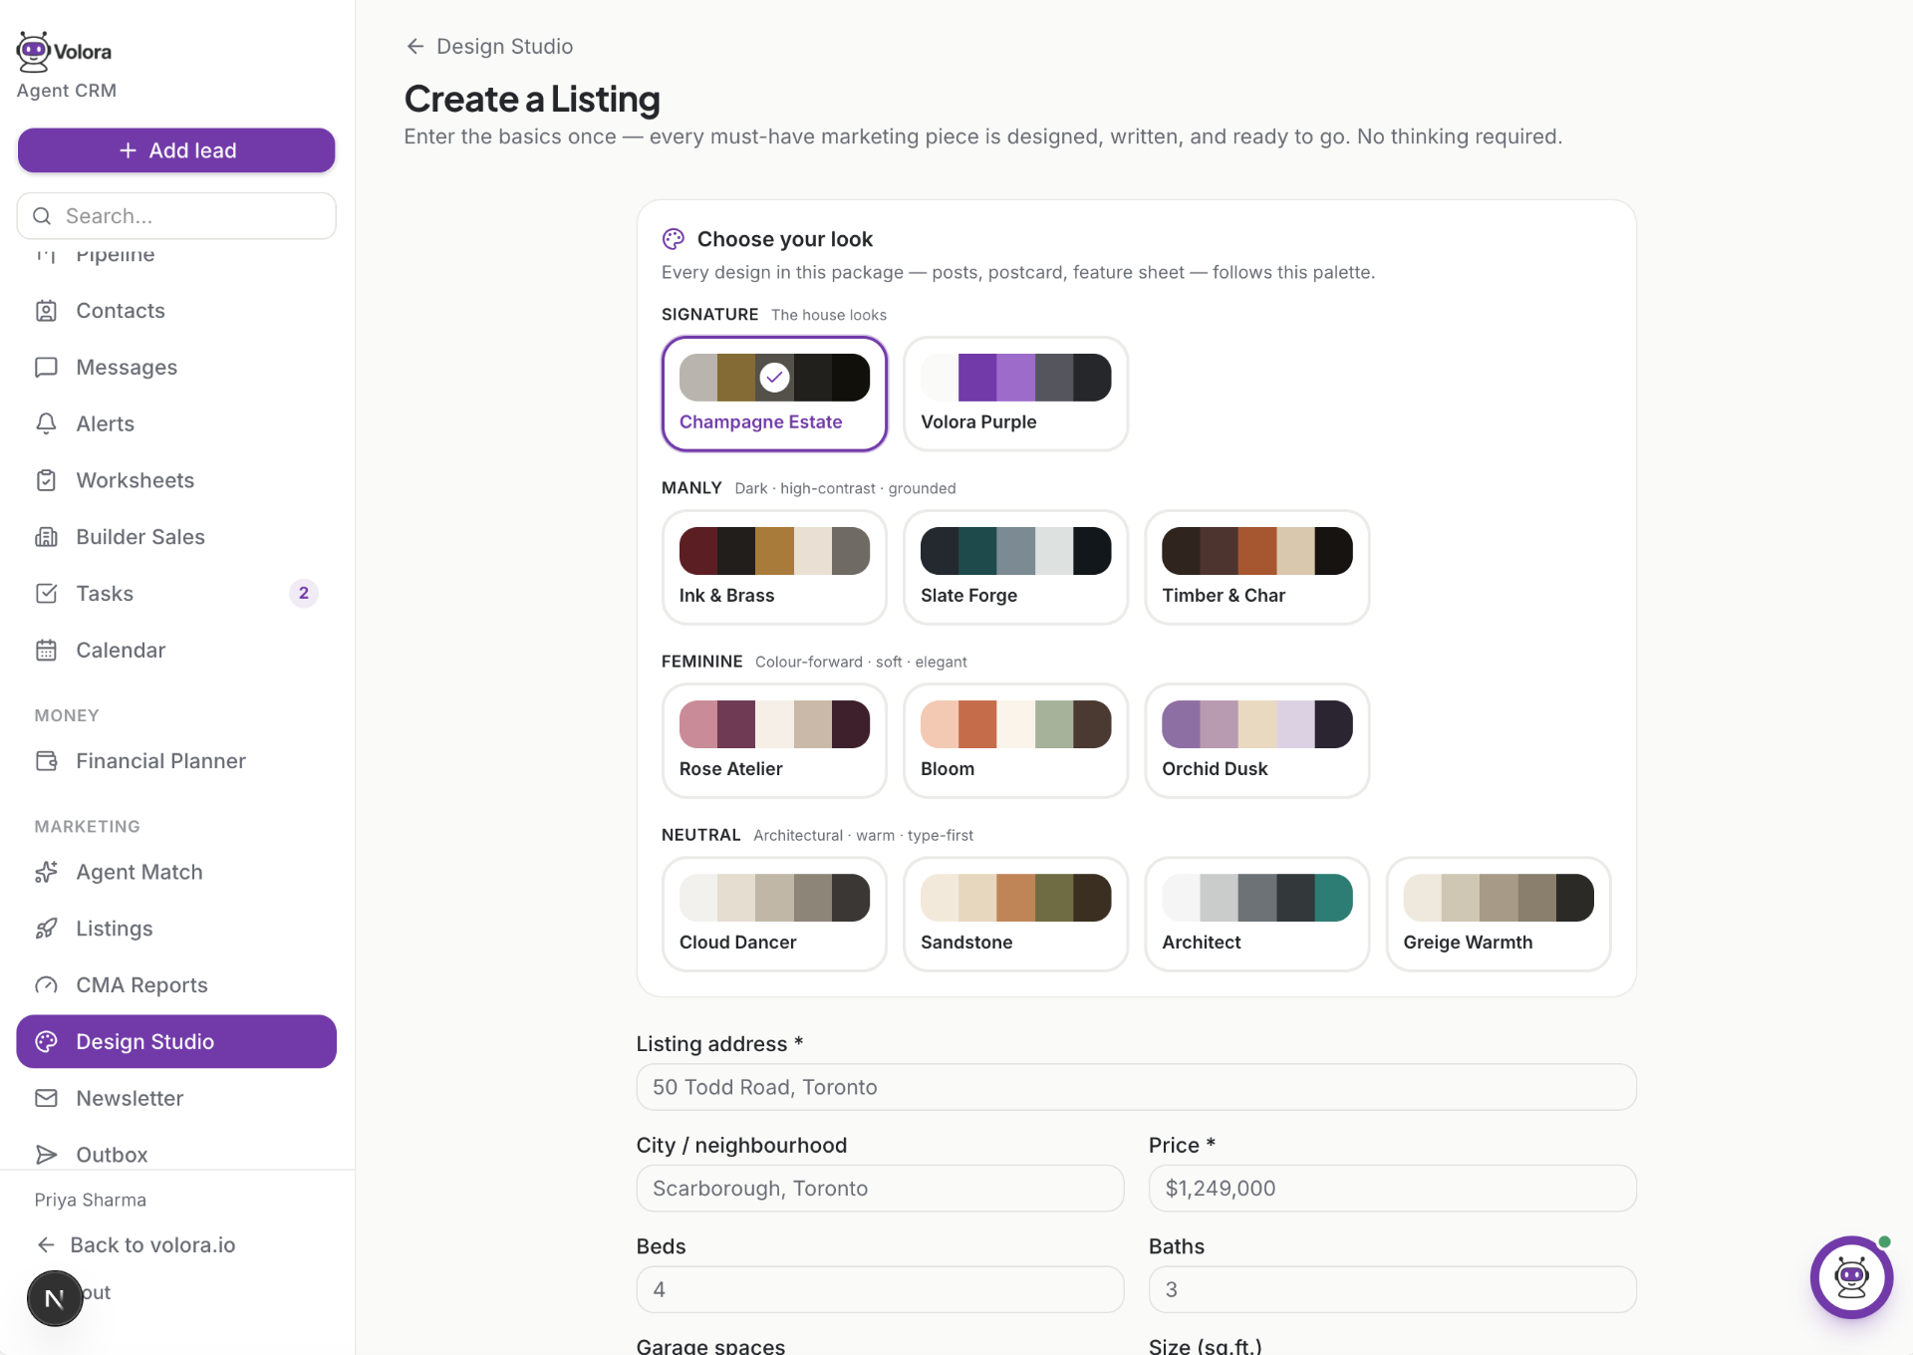Image resolution: width=1913 pixels, height=1355 pixels.
Task: Click the Design Studio palette icon
Action: pyautogui.click(x=46, y=1042)
